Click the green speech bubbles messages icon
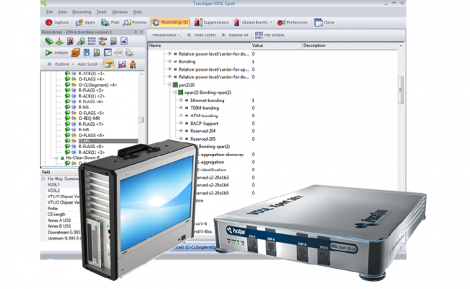 click(49, 41)
